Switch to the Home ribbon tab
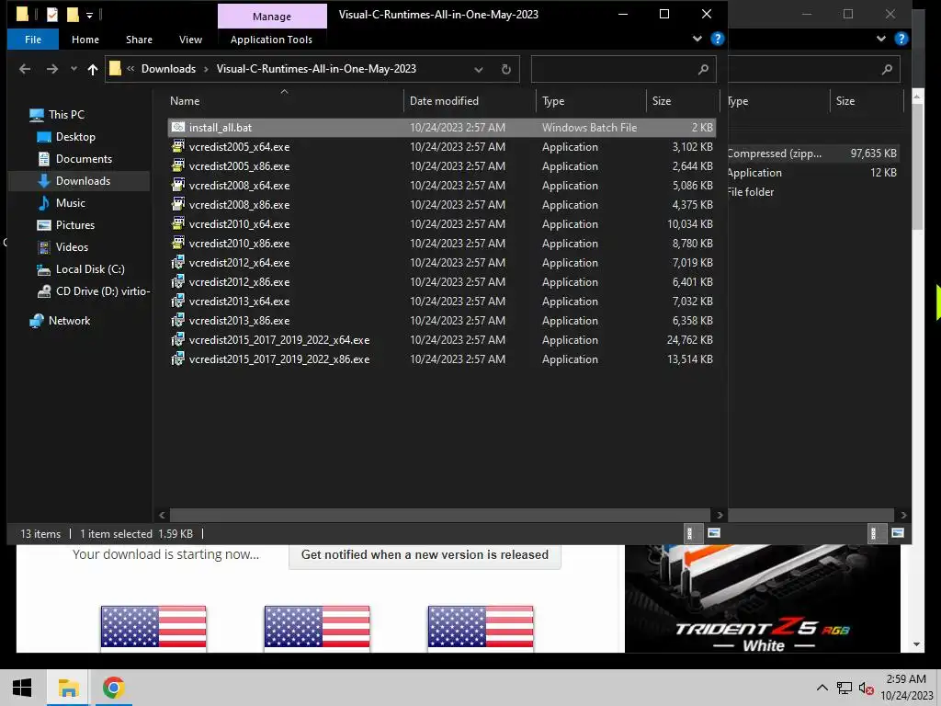 (85, 40)
